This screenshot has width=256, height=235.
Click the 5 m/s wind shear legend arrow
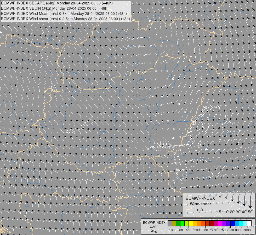click(220, 197)
